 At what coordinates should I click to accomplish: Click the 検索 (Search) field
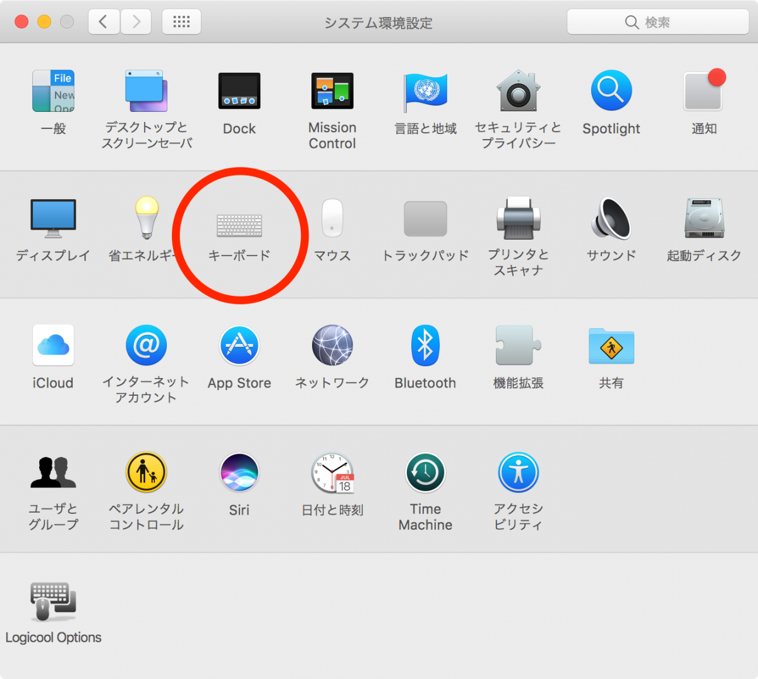pyautogui.click(x=658, y=22)
